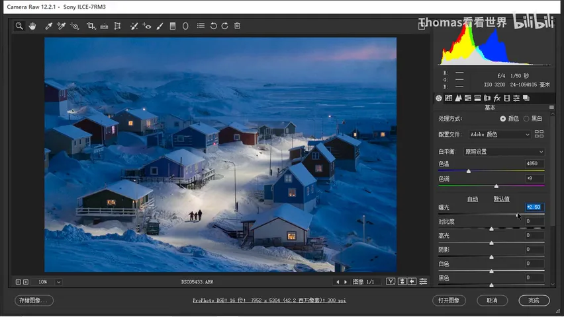The image size is (564, 317).
Task: Select the Red Eye Removal tool
Action: pos(147,26)
